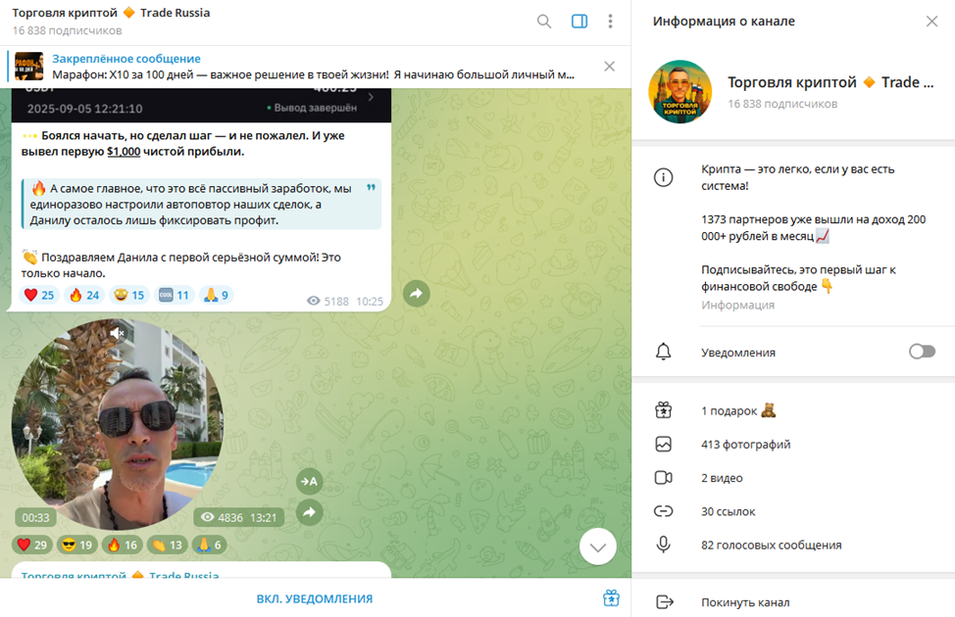Screen dimensions: 955x617
Task: Forward the round video message
Action: [310, 512]
